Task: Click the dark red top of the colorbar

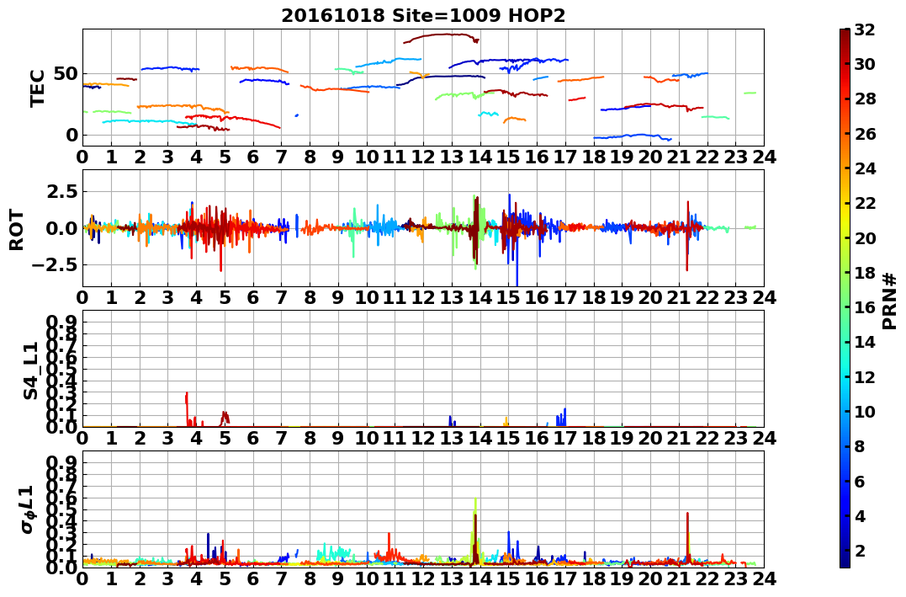Action: [x=845, y=34]
